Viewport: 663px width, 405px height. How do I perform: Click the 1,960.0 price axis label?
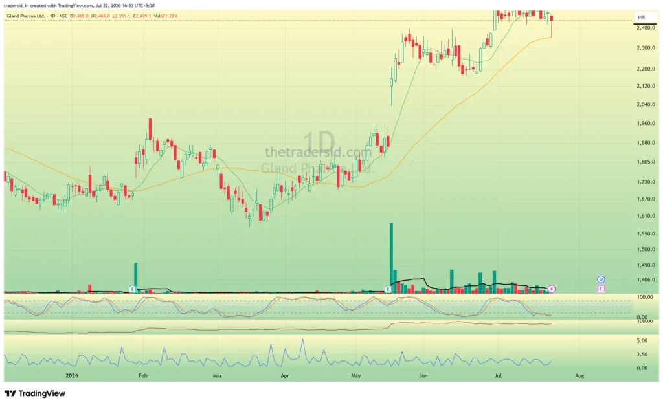[x=646, y=124]
